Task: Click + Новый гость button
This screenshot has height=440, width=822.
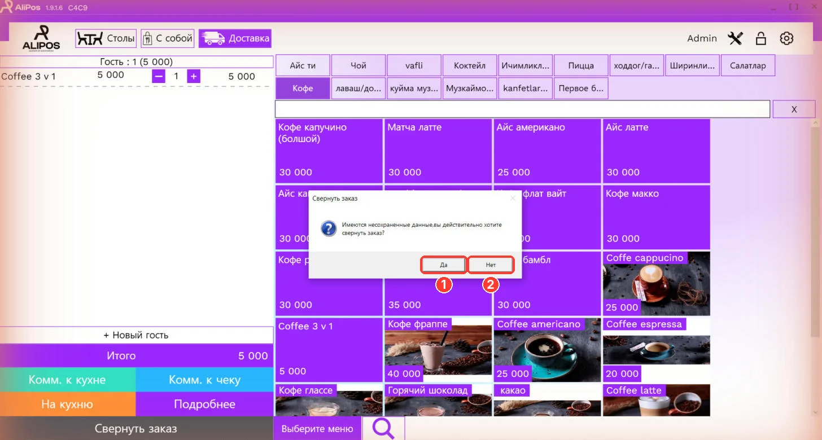Action: click(136, 335)
